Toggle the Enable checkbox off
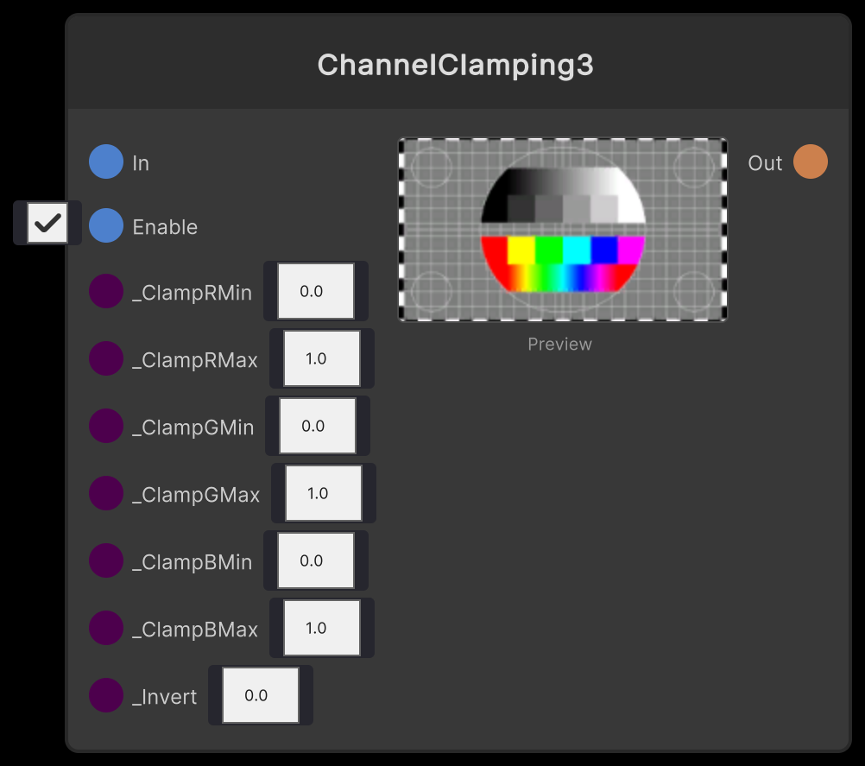 point(47,222)
